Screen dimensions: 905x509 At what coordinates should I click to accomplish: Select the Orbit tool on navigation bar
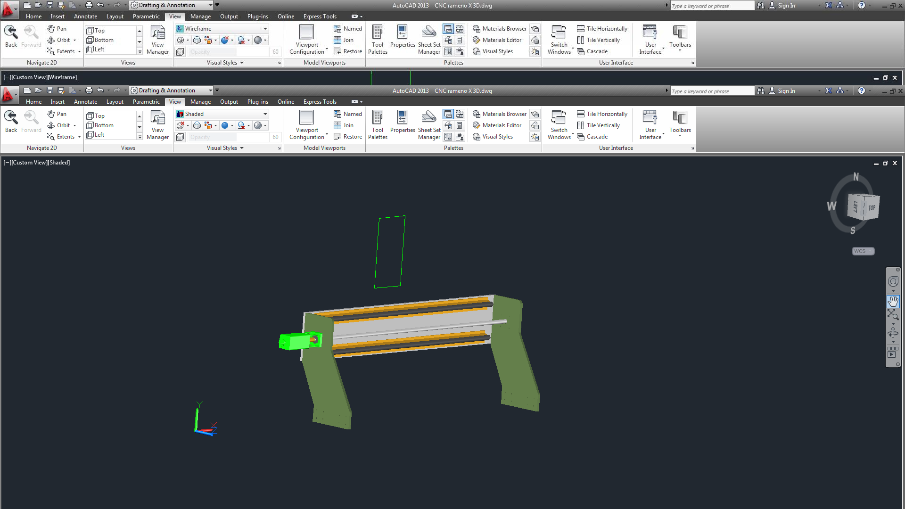[893, 333]
